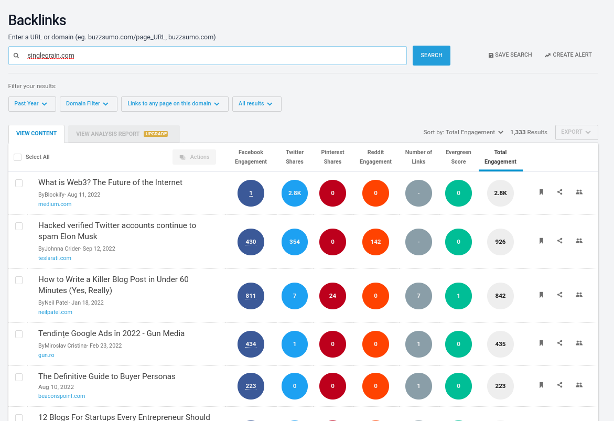The height and width of the screenshot is (421, 614).
Task: Bookmark the Tendințe Google Ads article
Action: click(x=541, y=343)
